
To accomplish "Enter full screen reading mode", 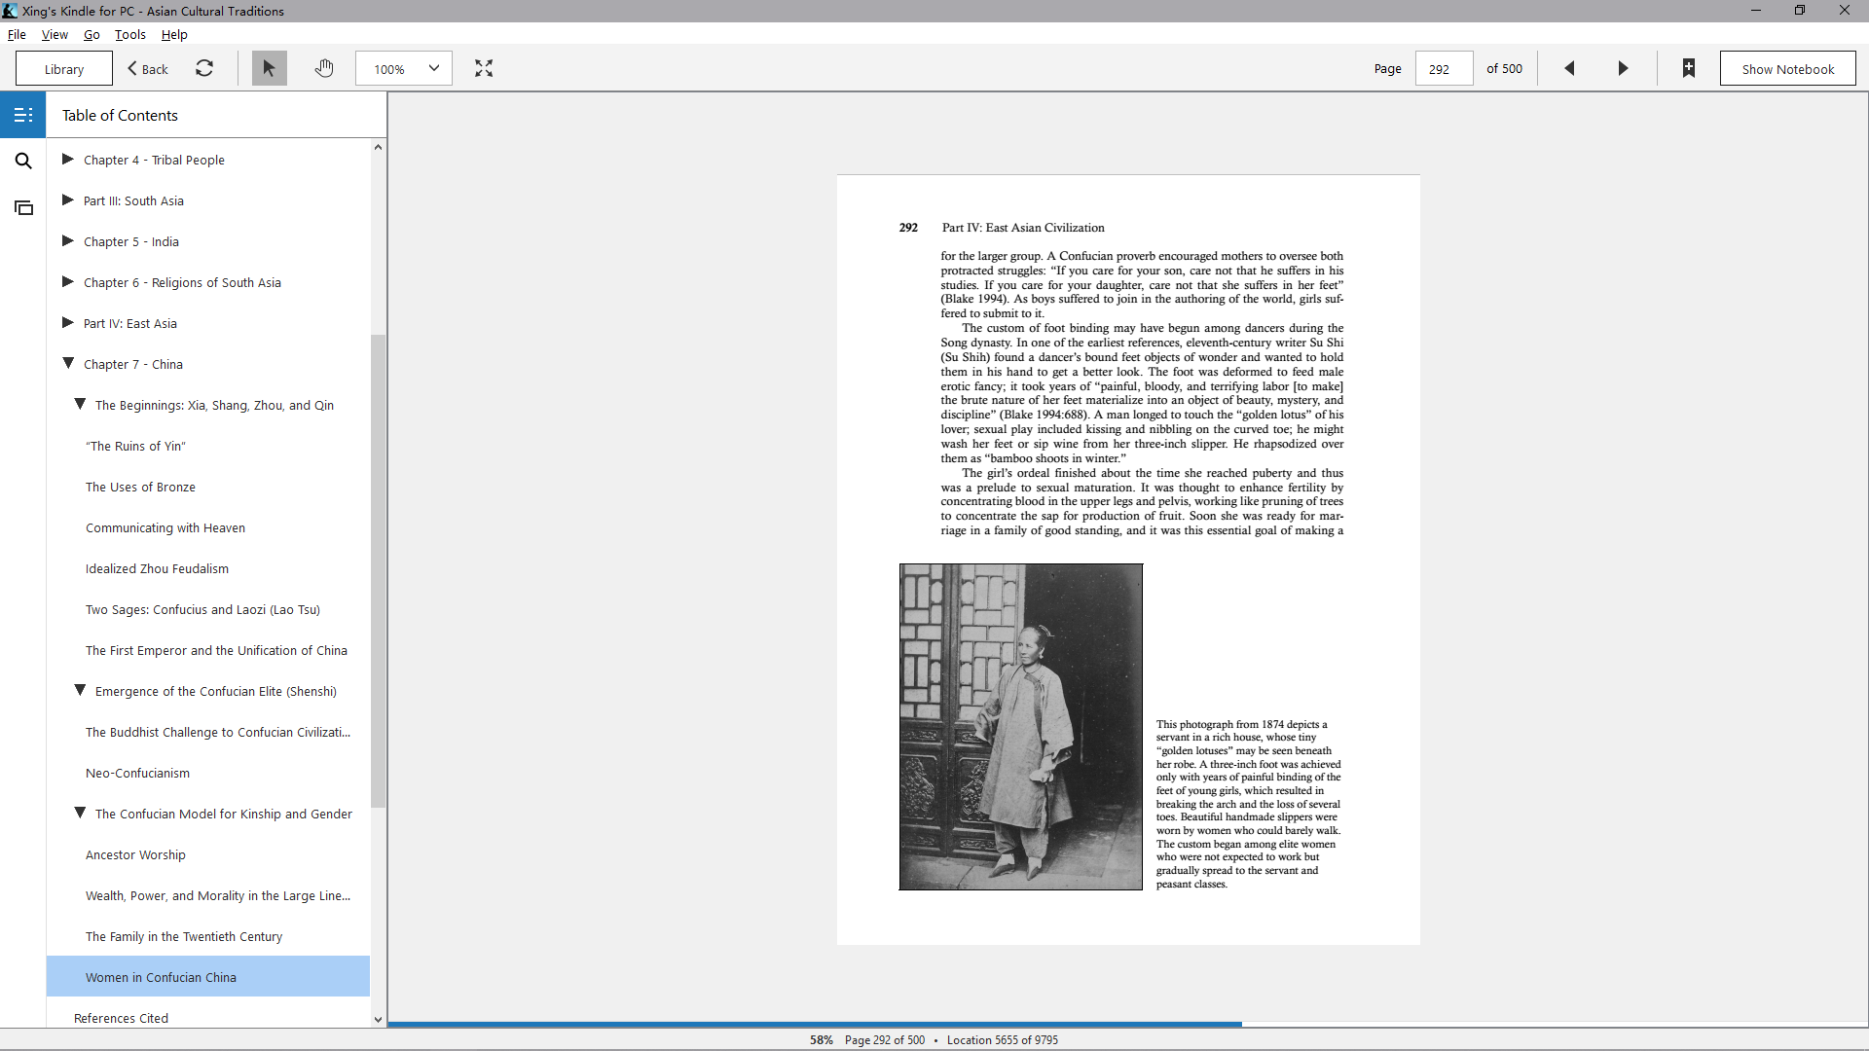I will [484, 68].
